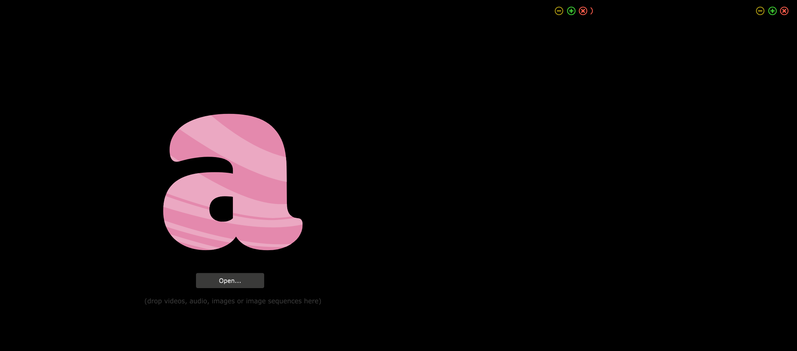Click the yellow minimize icon in the far-right window controls
This screenshot has height=351, width=797.
coord(760,11)
